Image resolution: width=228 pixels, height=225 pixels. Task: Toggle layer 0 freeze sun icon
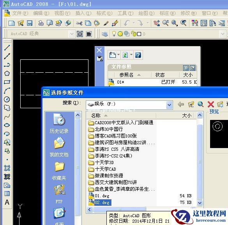pos(120,34)
